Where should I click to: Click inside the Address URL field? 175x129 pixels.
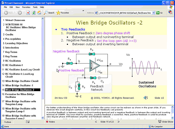[125, 13]
